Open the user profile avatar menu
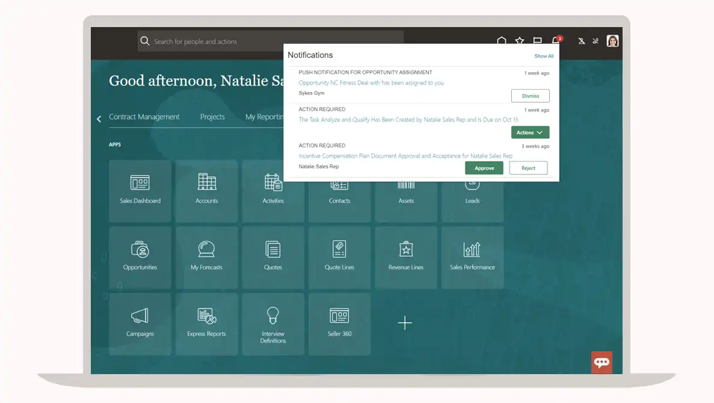 tap(612, 41)
